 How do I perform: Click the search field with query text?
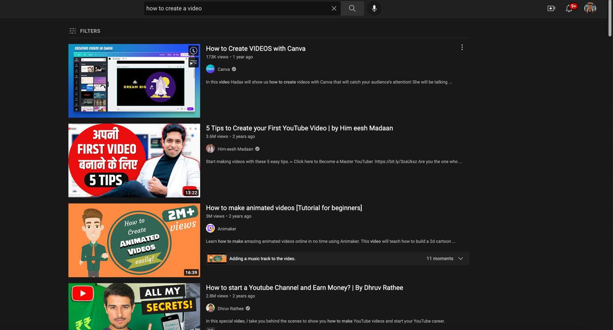point(237,8)
